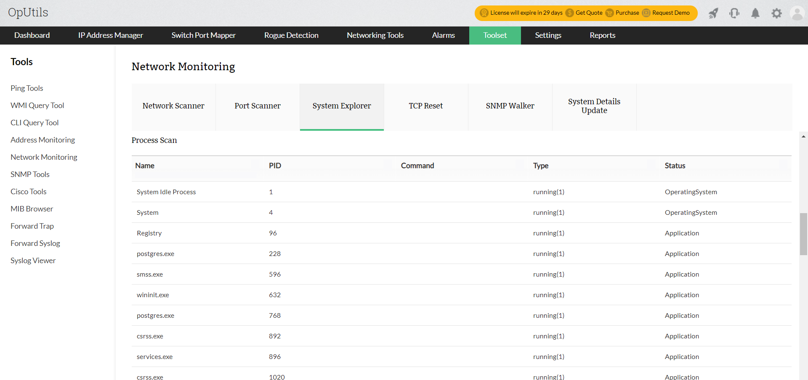Image resolution: width=808 pixels, height=380 pixels.
Task: Open the notifications bell
Action: [755, 13]
